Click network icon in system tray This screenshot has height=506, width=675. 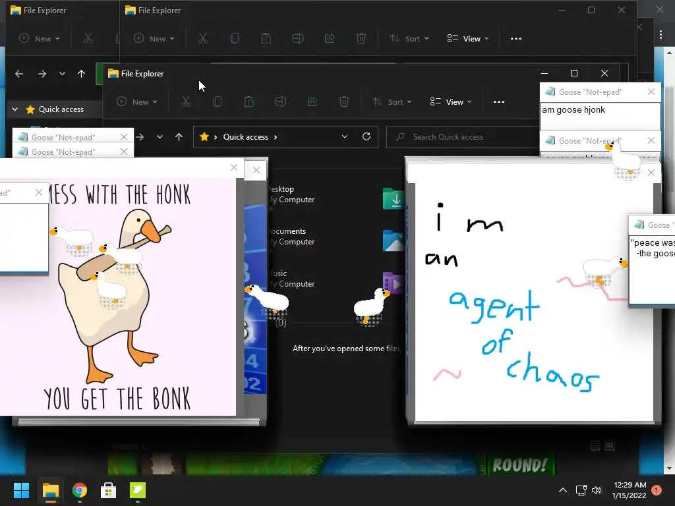(581, 490)
